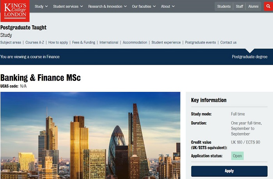
Task: Expand Research & Innovation menu
Action: click(x=107, y=6)
